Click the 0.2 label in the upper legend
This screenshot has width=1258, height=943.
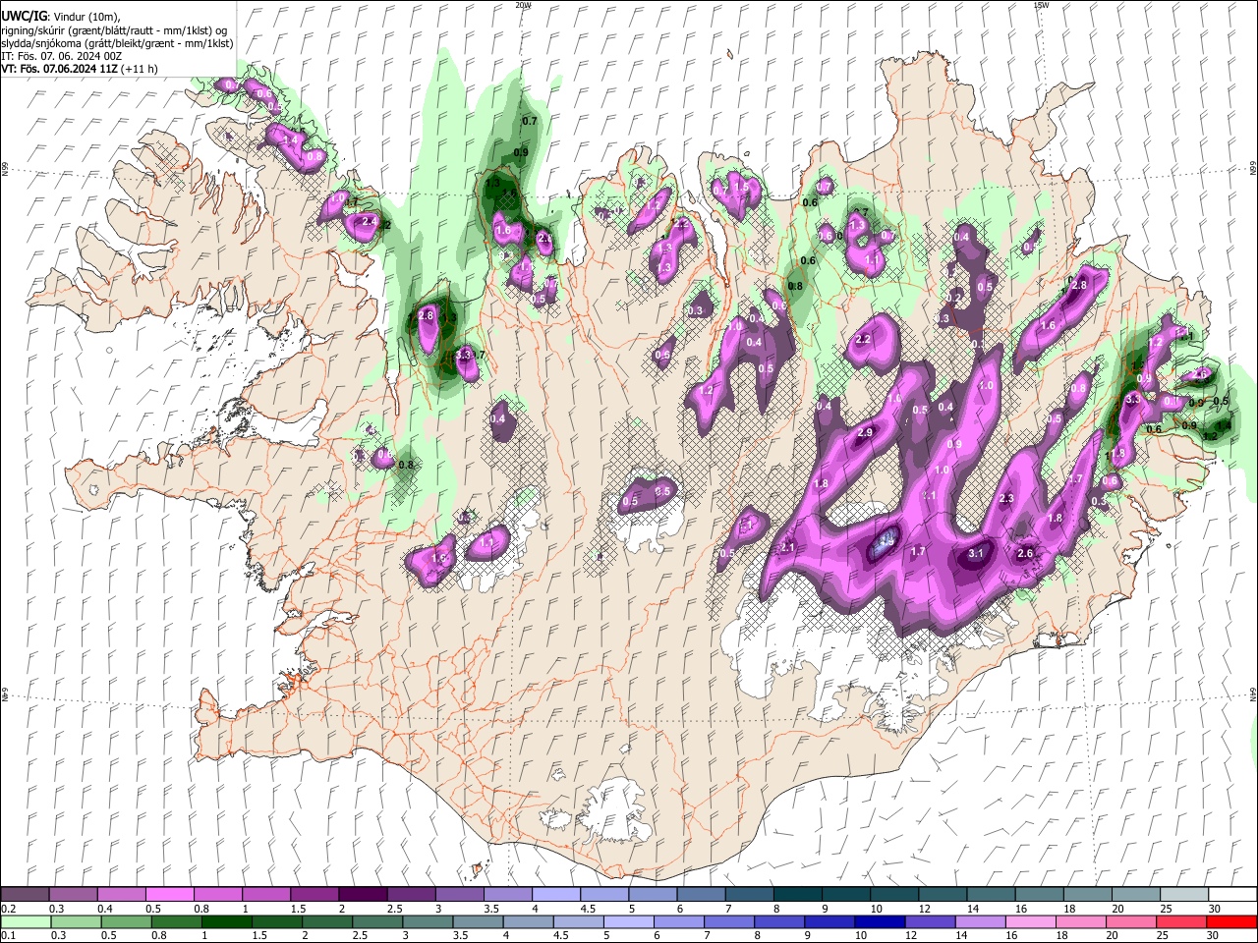tap(7, 909)
